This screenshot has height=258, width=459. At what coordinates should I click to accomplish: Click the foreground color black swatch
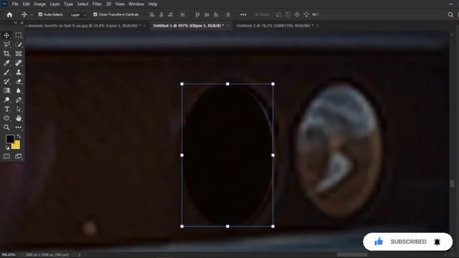tap(9, 138)
